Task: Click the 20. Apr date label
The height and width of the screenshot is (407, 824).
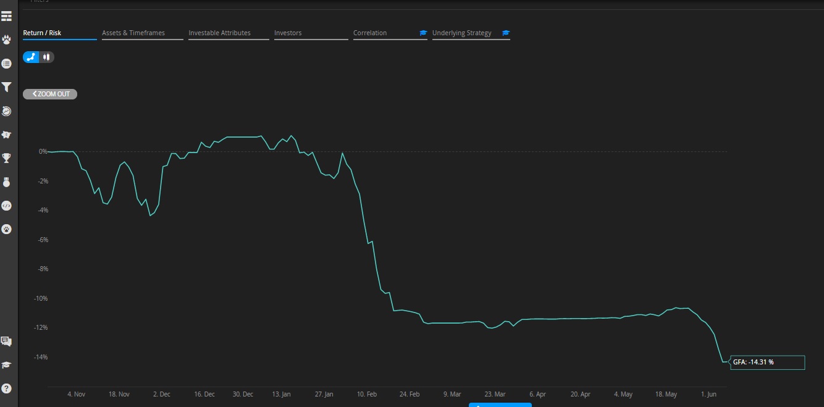Action: tap(581, 394)
